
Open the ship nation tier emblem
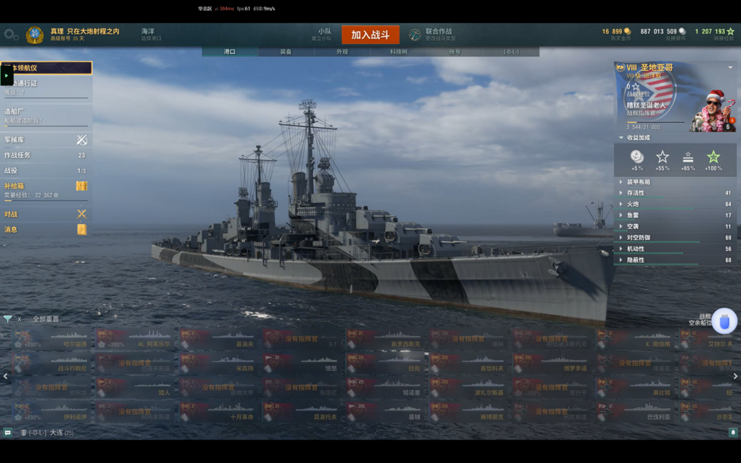[x=620, y=67]
